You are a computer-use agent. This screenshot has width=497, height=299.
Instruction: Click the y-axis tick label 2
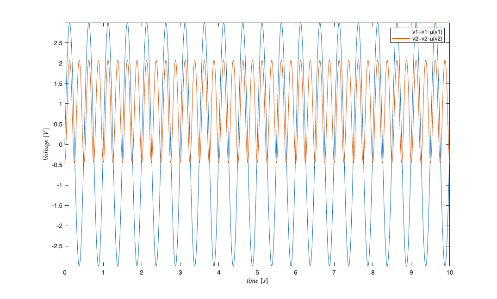pos(60,63)
